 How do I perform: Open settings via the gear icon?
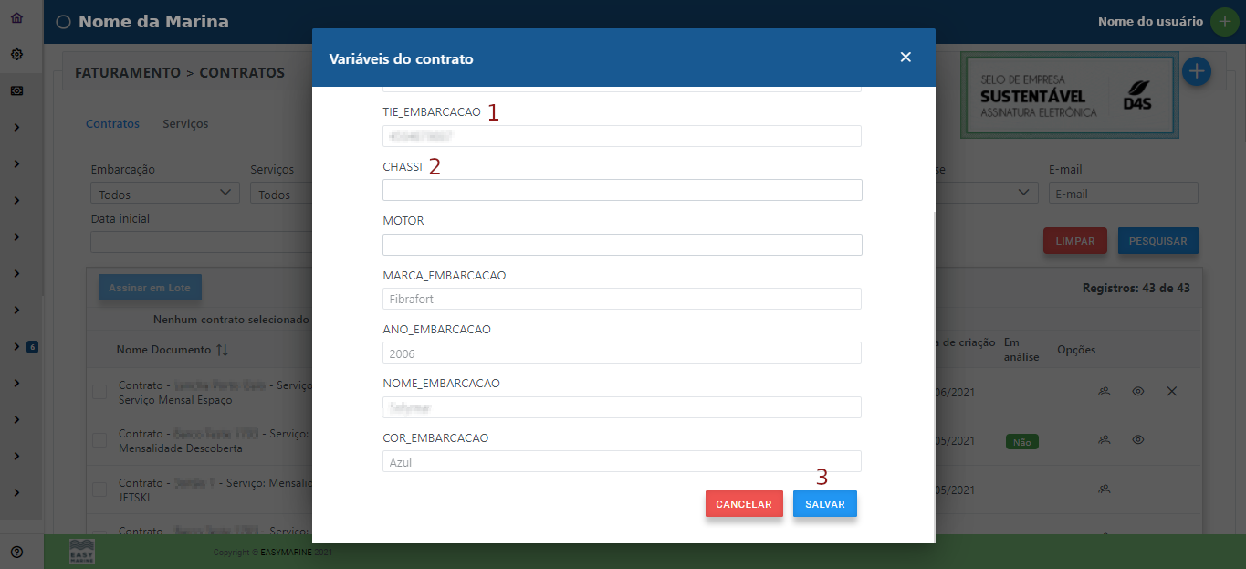(16, 55)
